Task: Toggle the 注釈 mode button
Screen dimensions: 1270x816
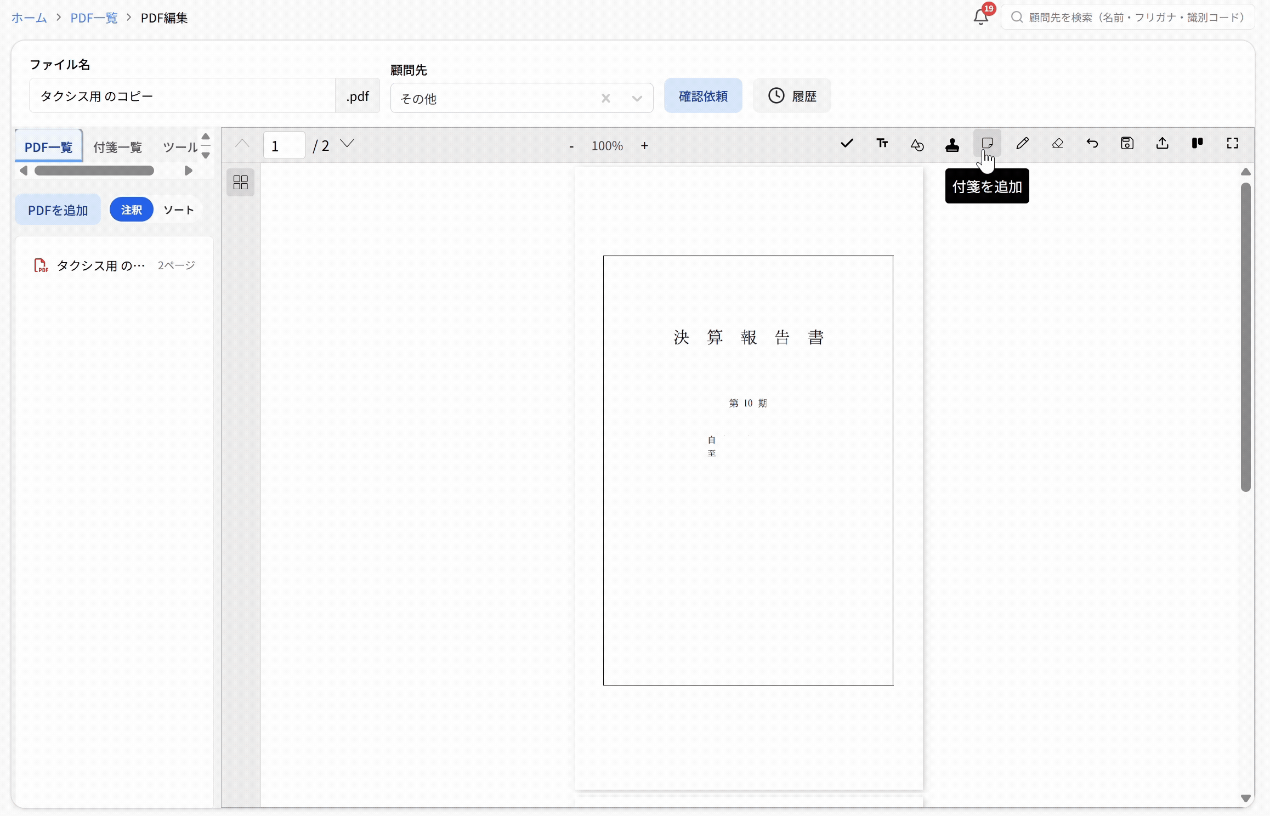Action: (x=132, y=210)
